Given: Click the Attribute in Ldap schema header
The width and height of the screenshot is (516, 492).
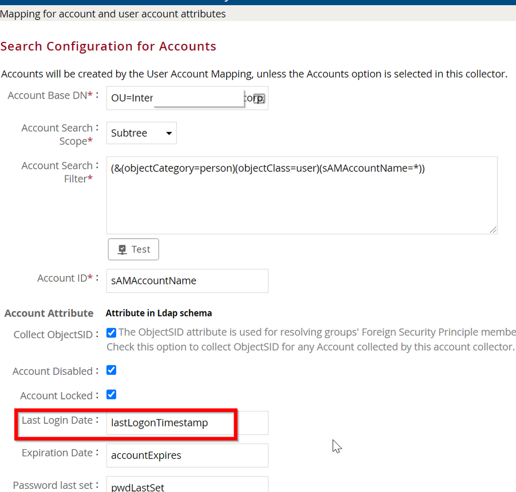Looking at the screenshot, I should click(159, 313).
